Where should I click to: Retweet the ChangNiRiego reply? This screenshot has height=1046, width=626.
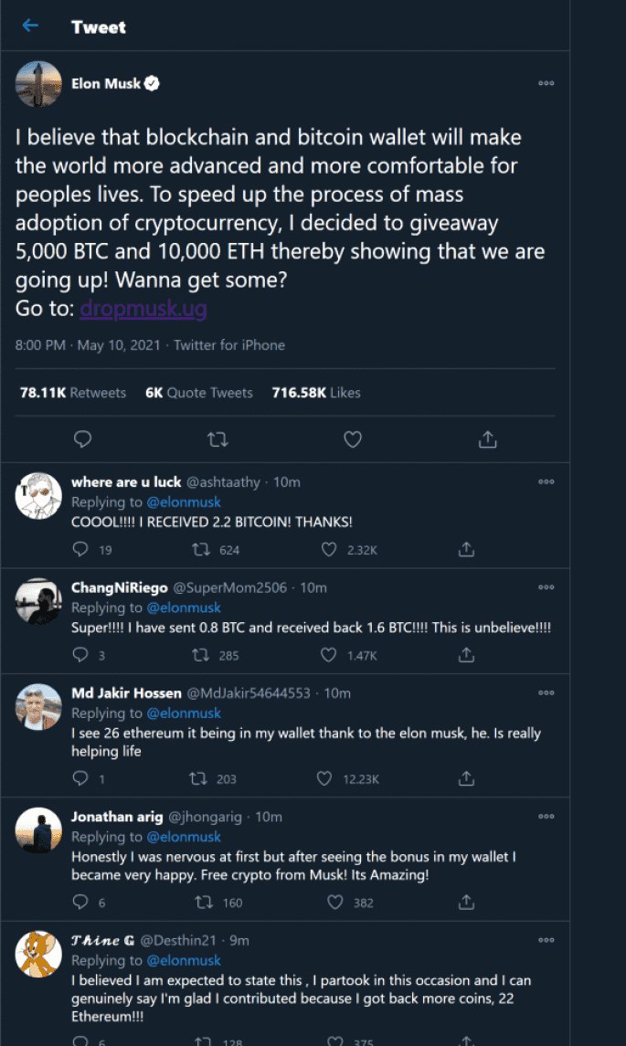196,655
